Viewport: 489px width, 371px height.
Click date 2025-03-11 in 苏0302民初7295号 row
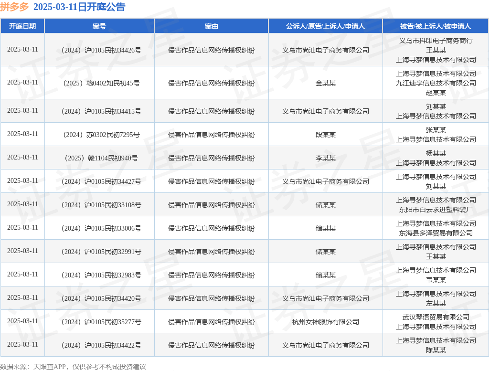coord(22,134)
